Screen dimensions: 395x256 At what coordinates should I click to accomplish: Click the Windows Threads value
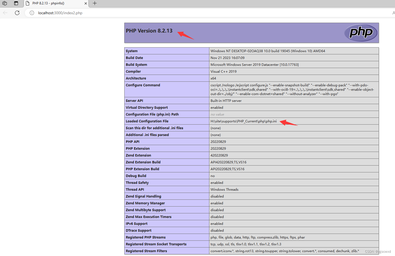click(224, 190)
